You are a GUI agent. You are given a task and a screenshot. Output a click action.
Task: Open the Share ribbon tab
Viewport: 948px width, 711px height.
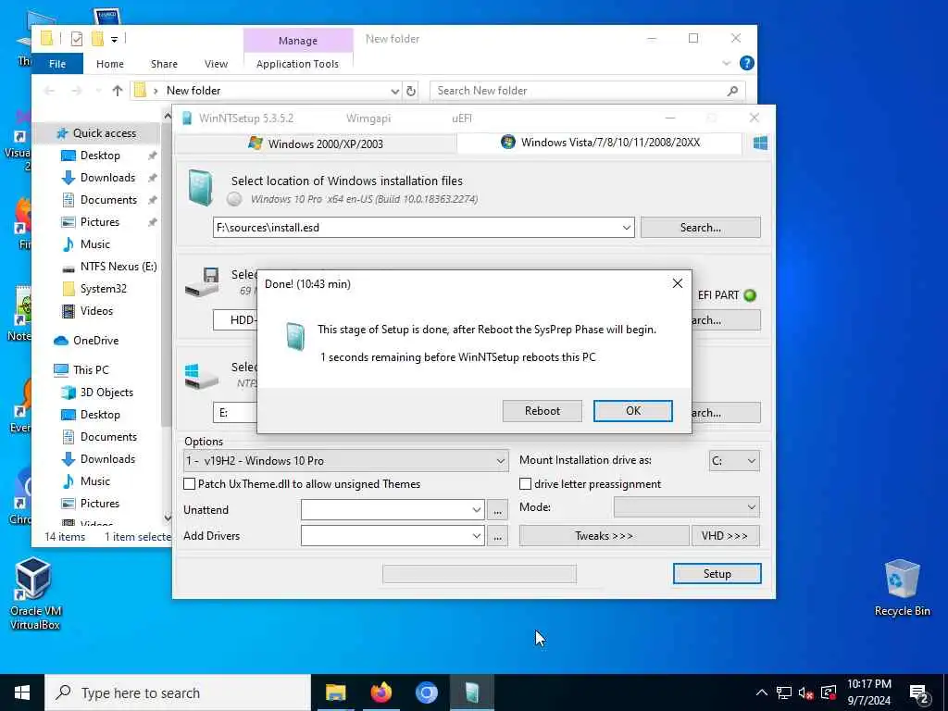[x=165, y=64]
